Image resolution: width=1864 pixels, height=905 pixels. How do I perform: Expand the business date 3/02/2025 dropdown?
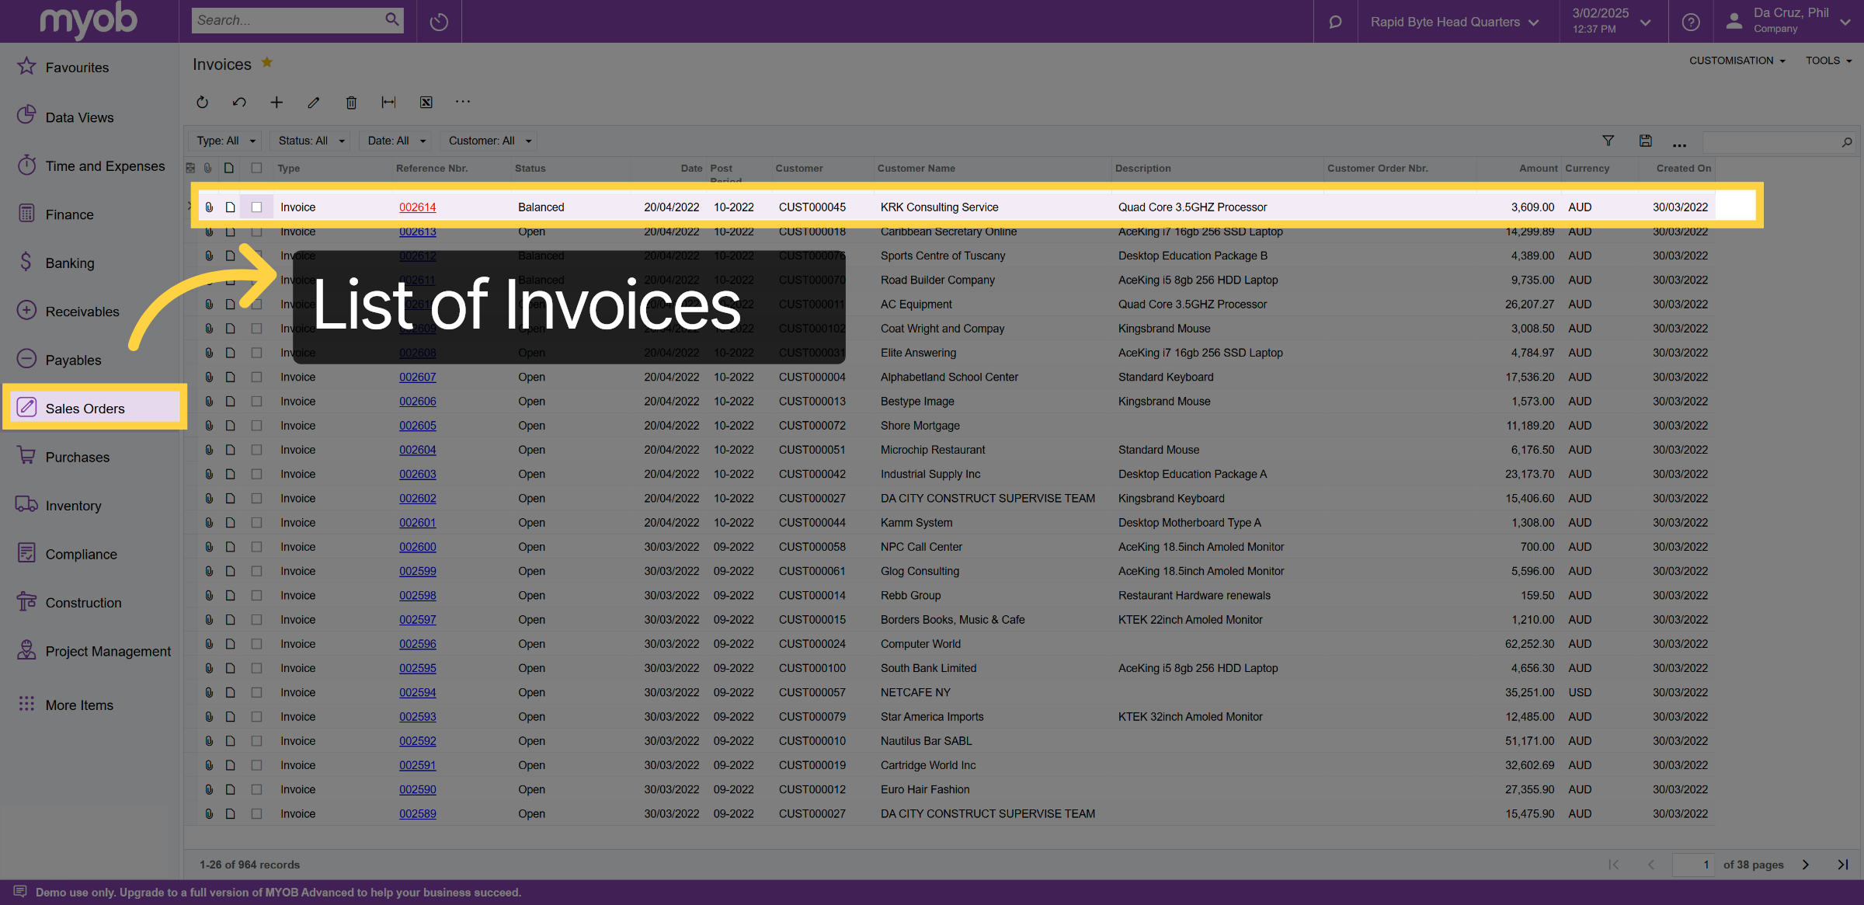pyautogui.click(x=1612, y=22)
